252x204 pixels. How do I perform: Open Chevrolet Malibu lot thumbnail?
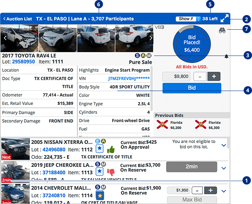pyautogui.click(x=15, y=194)
